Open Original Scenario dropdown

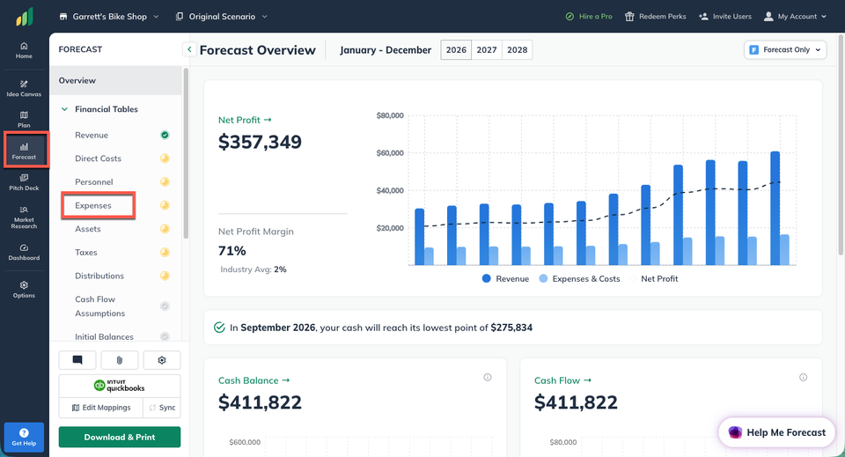click(222, 17)
